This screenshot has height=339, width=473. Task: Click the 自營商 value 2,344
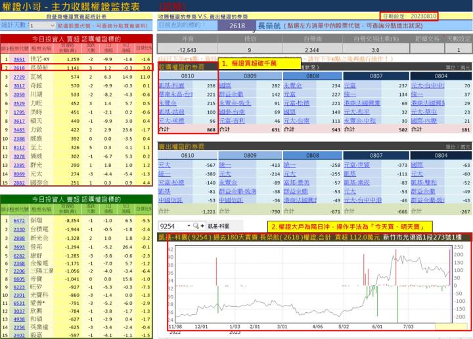[312, 50]
